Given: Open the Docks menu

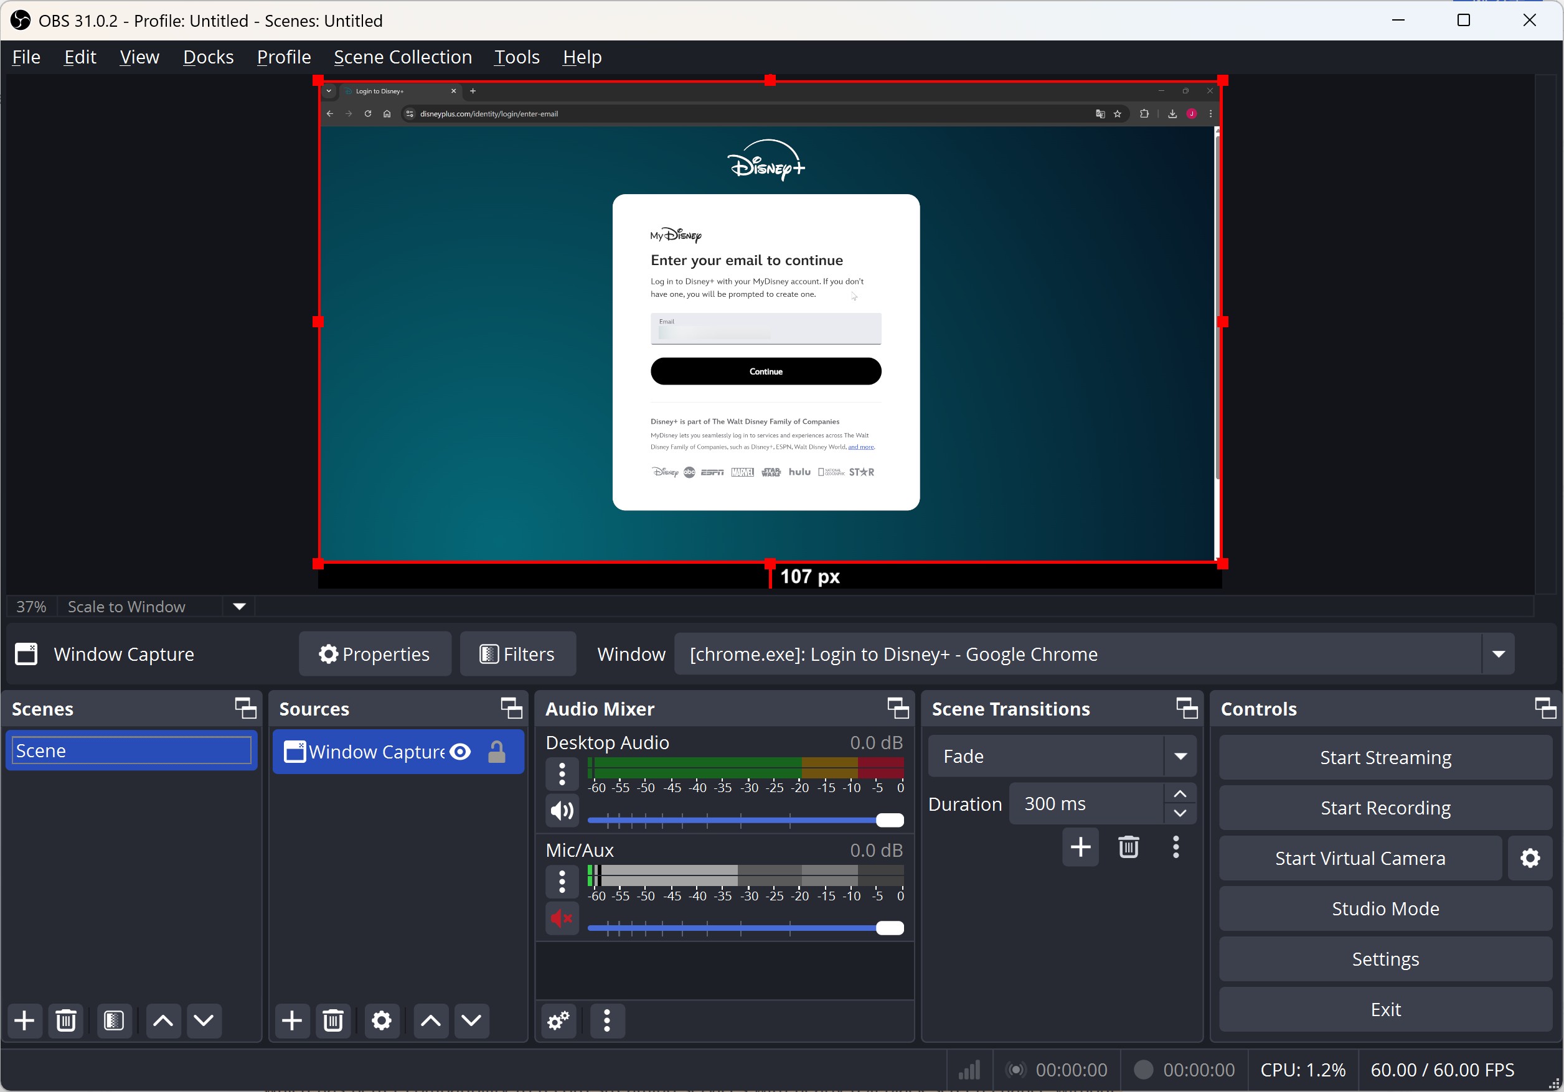Looking at the screenshot, I should [209, 57].
